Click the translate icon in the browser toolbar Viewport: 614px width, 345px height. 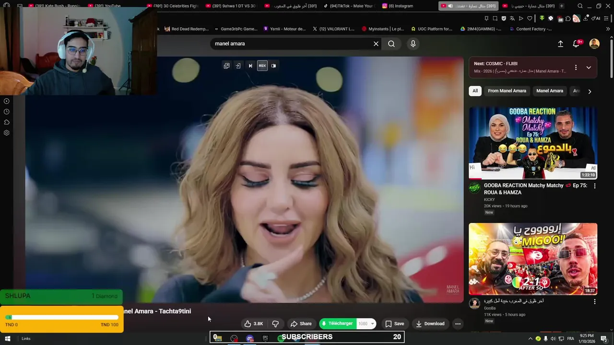(x=512, y=18)
